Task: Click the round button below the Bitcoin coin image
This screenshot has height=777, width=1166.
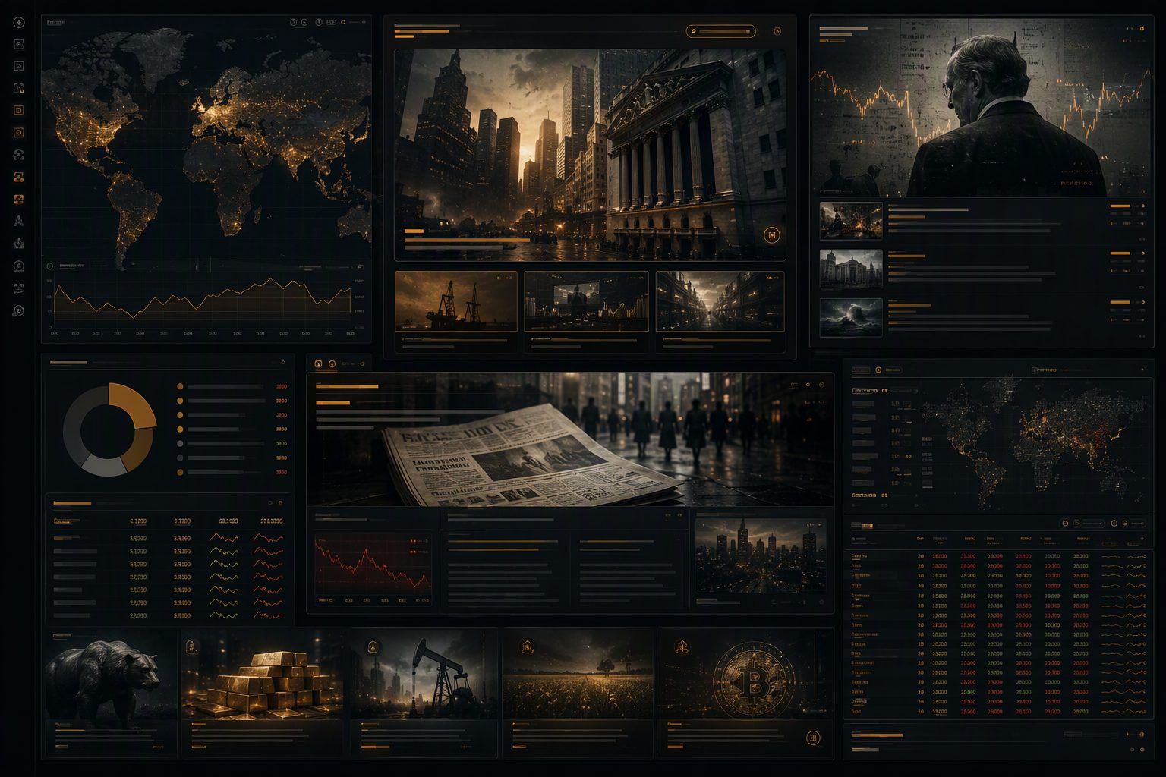Action: pos(813,738)
